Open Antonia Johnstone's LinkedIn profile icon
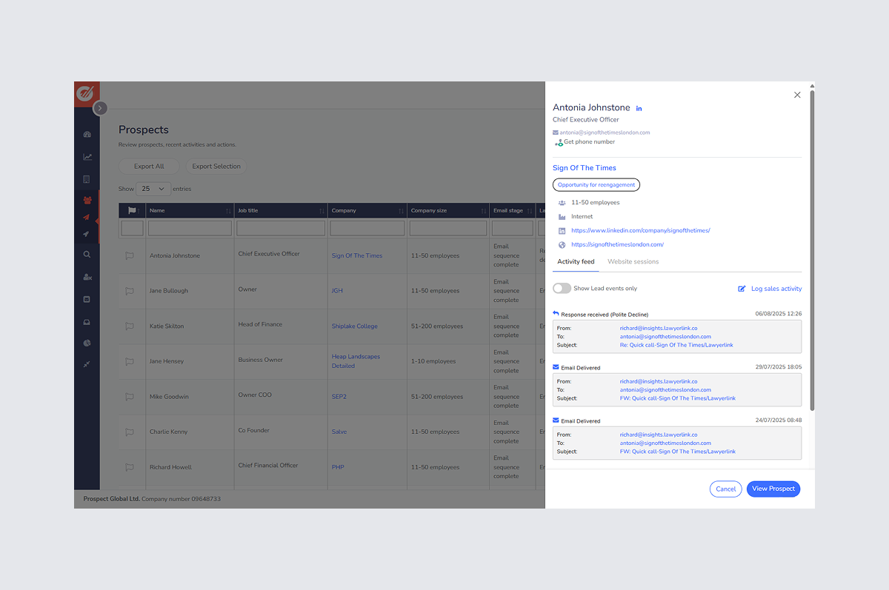 click(x=639, y=109)
